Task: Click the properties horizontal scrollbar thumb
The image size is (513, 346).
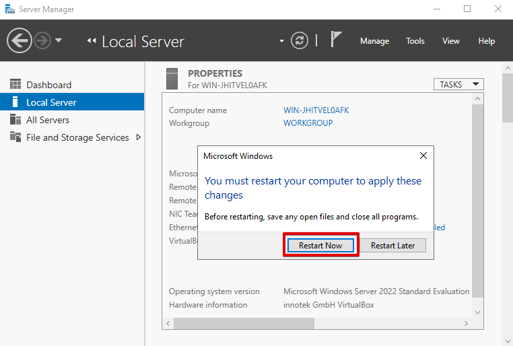Action: pos(244,323)
